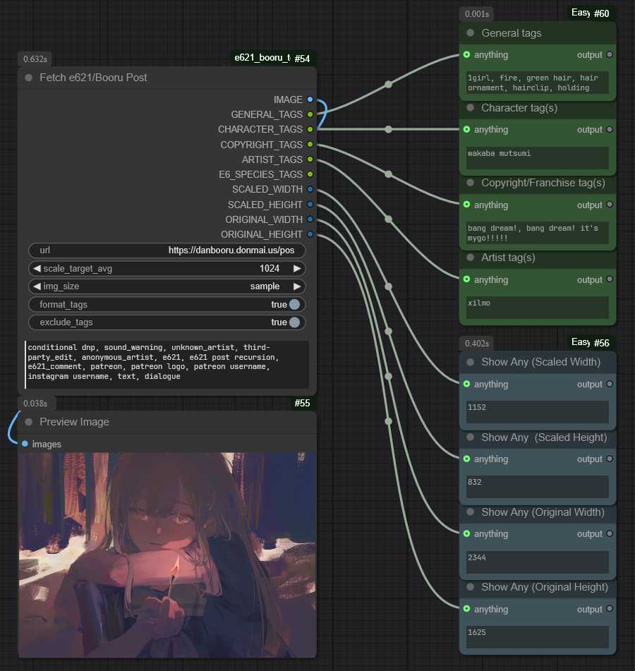The image size is (635, 671).
Task: Click the anything input socket on General tags
Action: point(467,55)
